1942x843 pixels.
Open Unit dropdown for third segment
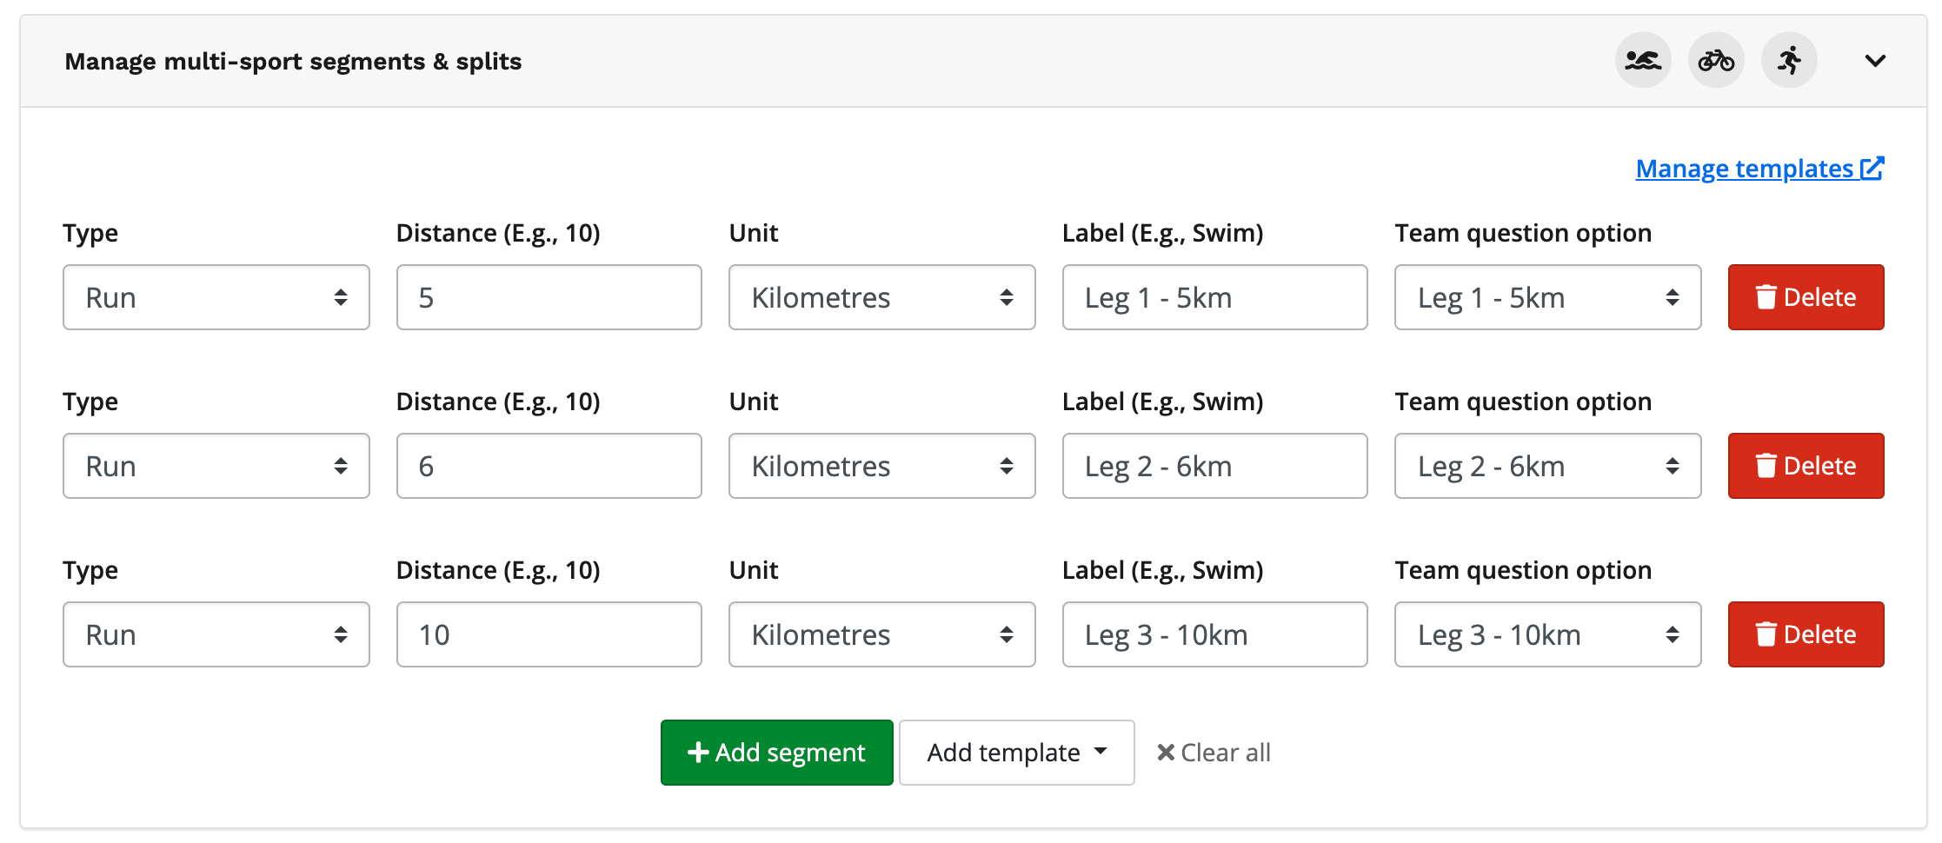(x=881, y=634)
